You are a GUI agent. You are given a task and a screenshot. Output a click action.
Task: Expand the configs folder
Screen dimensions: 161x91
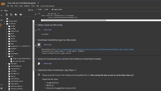pyautogui.click(x=7, y=29)
